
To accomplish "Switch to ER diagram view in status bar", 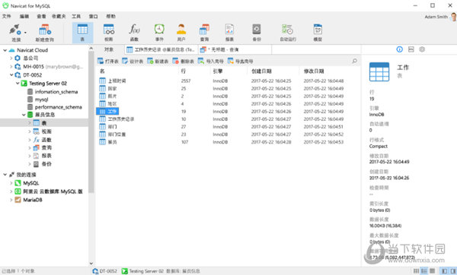I will pos(432,271).
